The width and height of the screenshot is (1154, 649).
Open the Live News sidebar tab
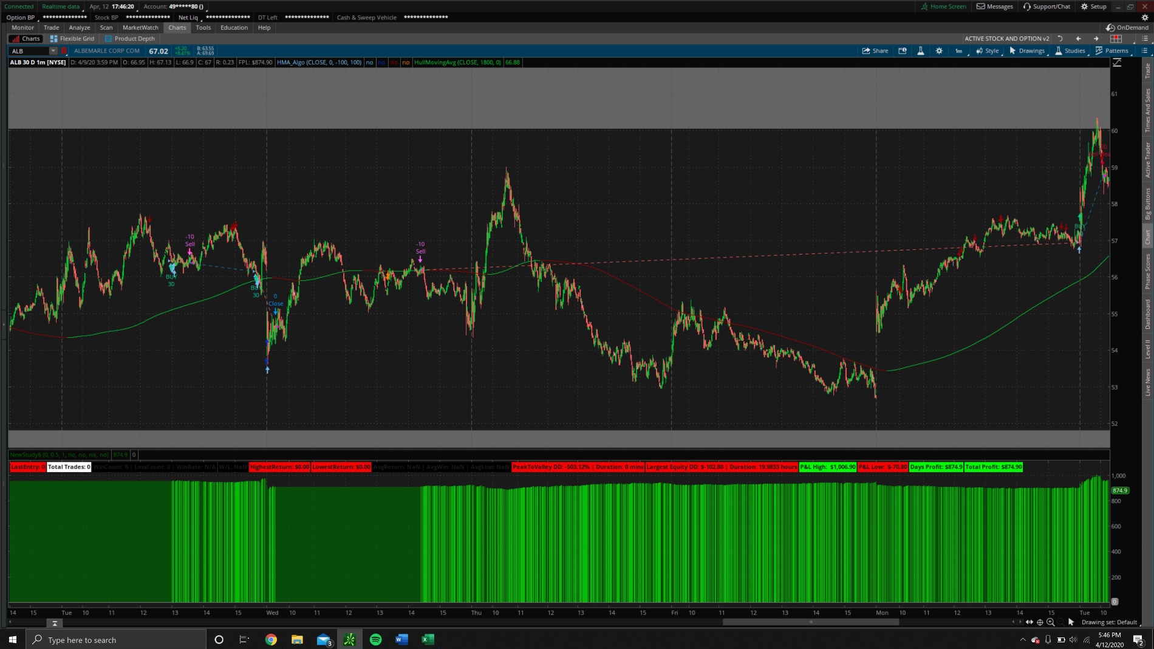[x=1147, y=382]
